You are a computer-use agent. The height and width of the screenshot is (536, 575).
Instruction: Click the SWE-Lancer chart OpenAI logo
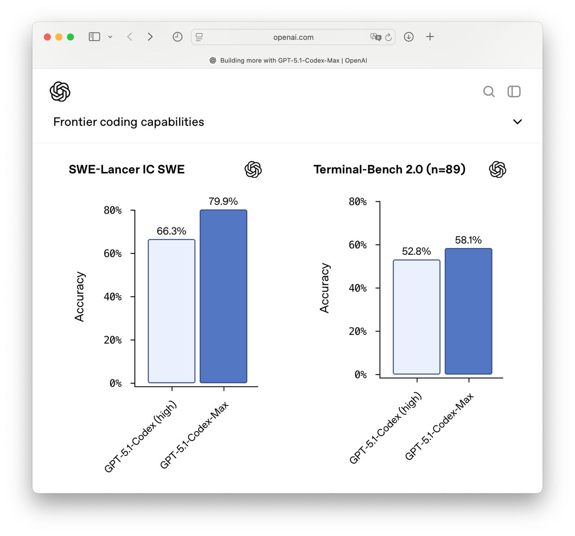[x=253, y=169]
